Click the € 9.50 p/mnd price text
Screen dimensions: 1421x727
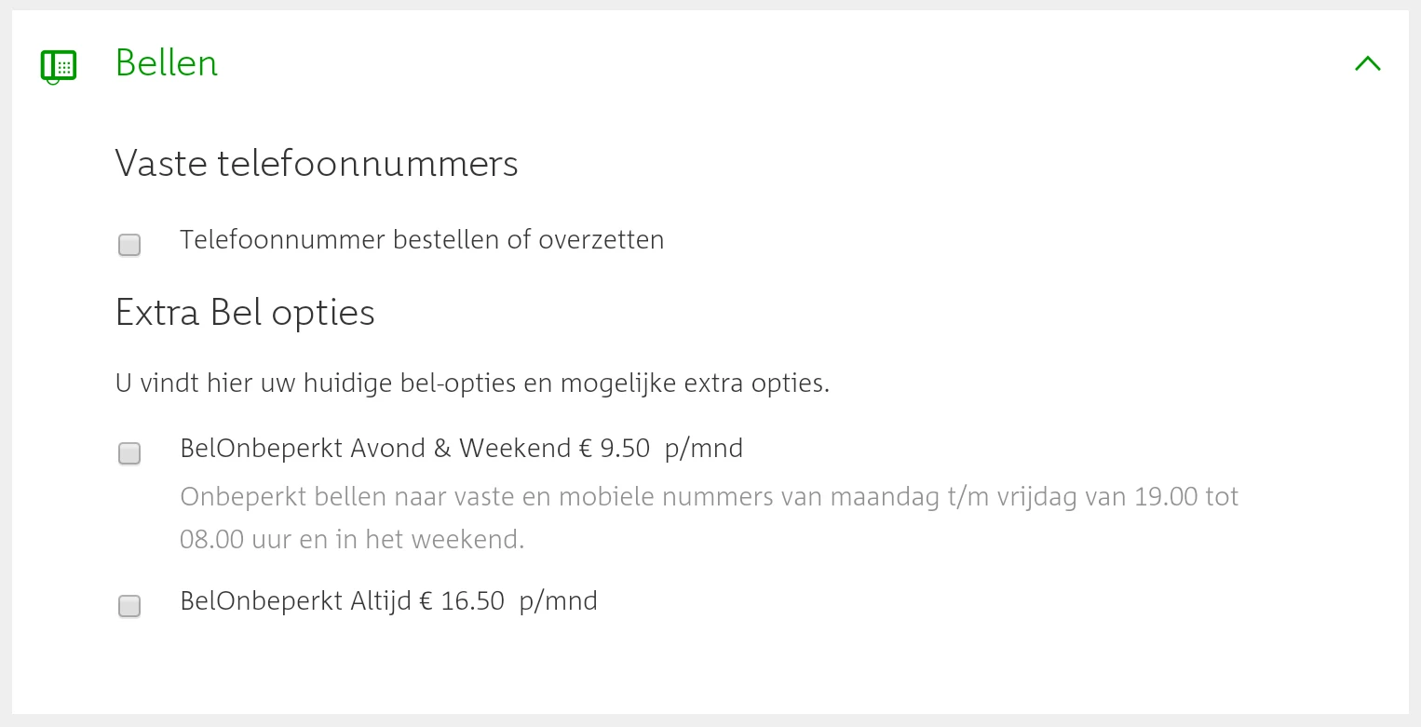tap(661, 449)
